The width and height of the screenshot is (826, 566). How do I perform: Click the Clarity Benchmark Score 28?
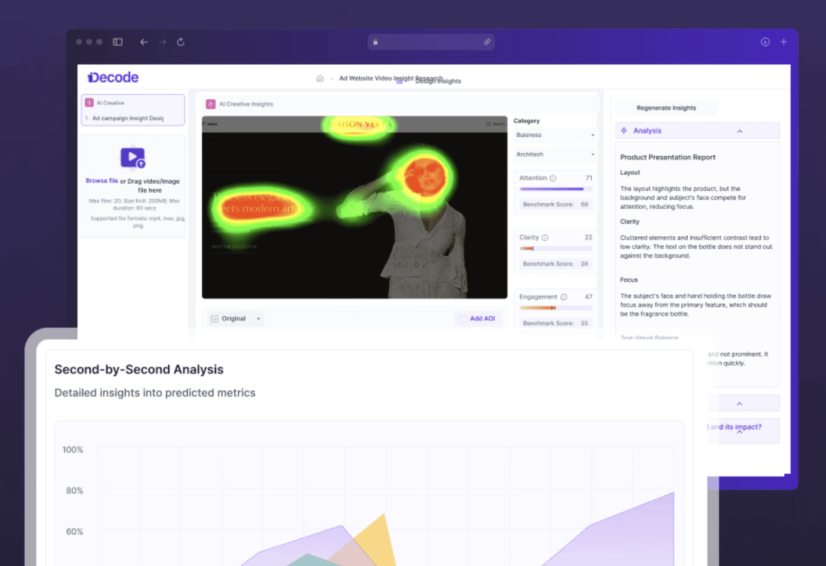[555, 264]
